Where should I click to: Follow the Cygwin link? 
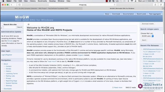81,55
